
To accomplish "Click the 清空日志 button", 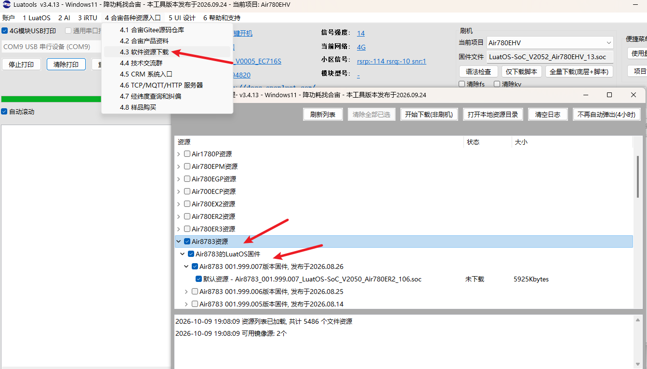I will point(548,115).
